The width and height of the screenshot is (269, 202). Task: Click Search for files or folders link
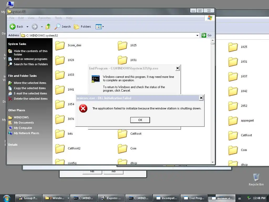coord(31,64)
